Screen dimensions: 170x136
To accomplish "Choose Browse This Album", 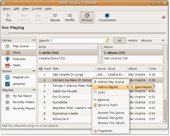I will coord(111,123).
